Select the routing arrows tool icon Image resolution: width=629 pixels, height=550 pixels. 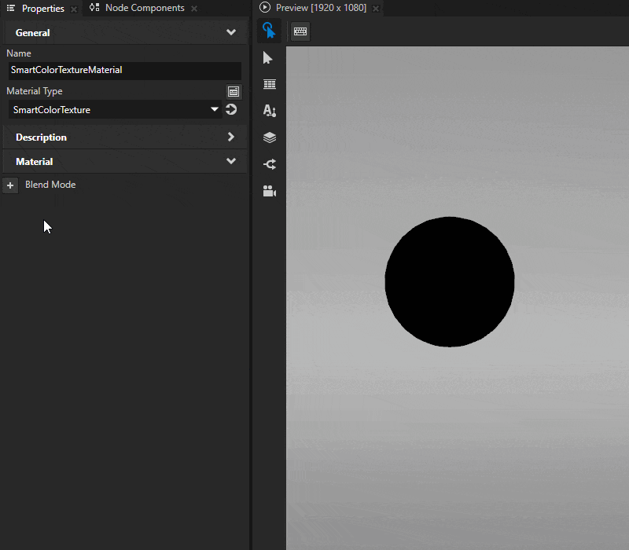click(x=269, y=164)
